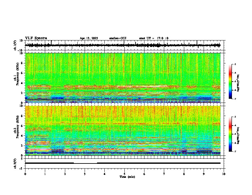Click the "6" kHz tick on ch.2 spectrogram
Viewport: 252px width, 195px height.
tap(22, 126)
